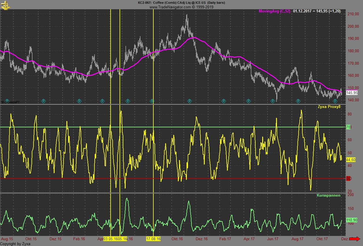The width and height of the screenshot is (363, 246).
Task: Click the MovingAvg (C,52) indicator label
Action: pyautogui.click(x=275, y=11)
